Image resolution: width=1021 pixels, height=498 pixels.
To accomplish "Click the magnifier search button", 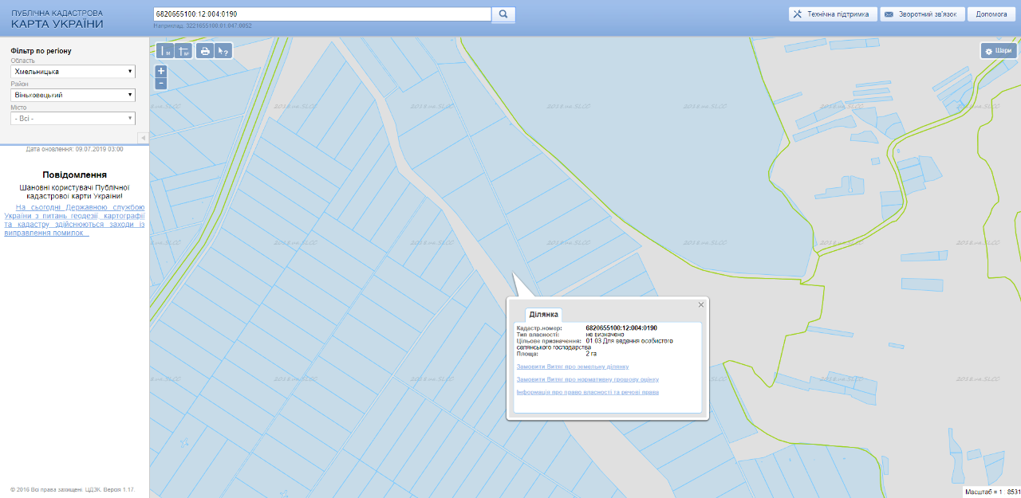I will [x=504, y=14].
